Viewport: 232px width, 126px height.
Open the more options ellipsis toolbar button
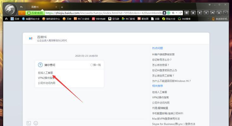tap(225, 13)
